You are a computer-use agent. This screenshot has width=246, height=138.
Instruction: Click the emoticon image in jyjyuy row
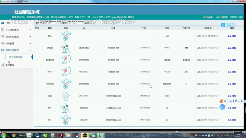click(66, 48)
